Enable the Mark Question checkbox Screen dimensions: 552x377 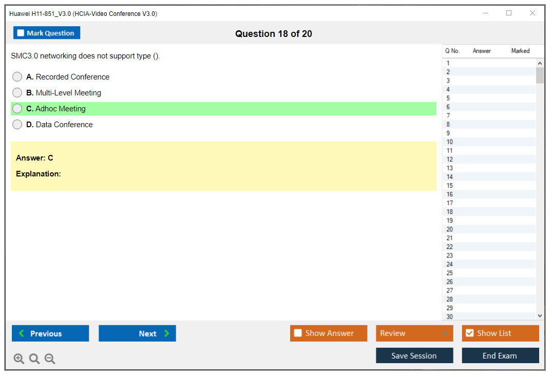tap(21, 33)
